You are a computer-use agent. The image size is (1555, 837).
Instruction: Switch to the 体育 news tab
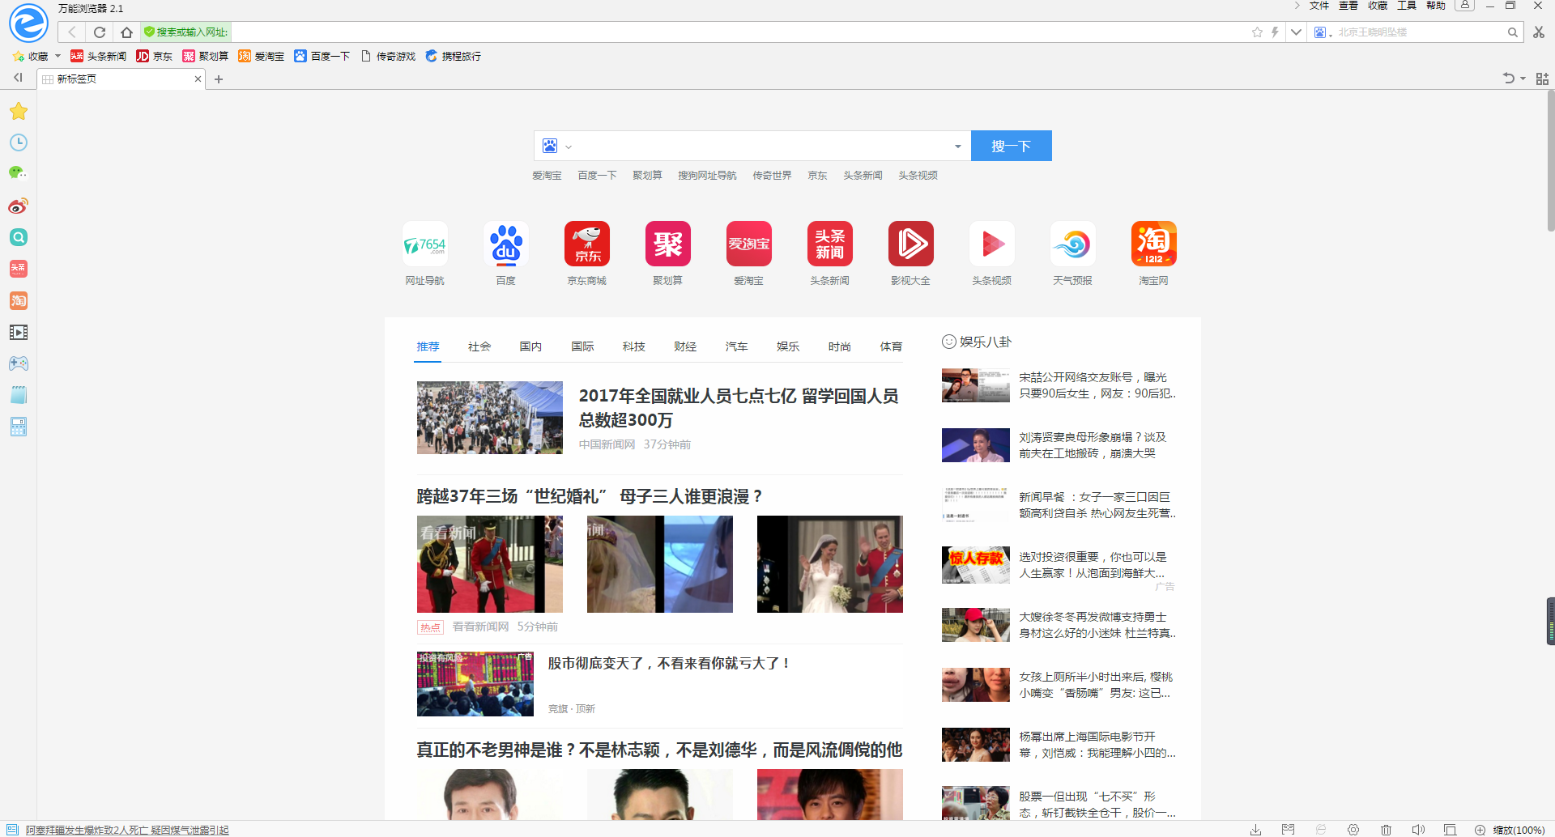tap(891, 346)
